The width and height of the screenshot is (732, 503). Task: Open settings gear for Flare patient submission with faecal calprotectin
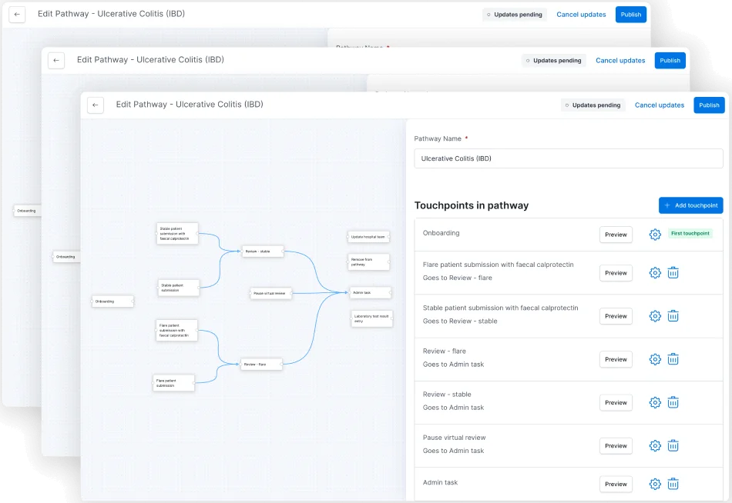[655, 273]
